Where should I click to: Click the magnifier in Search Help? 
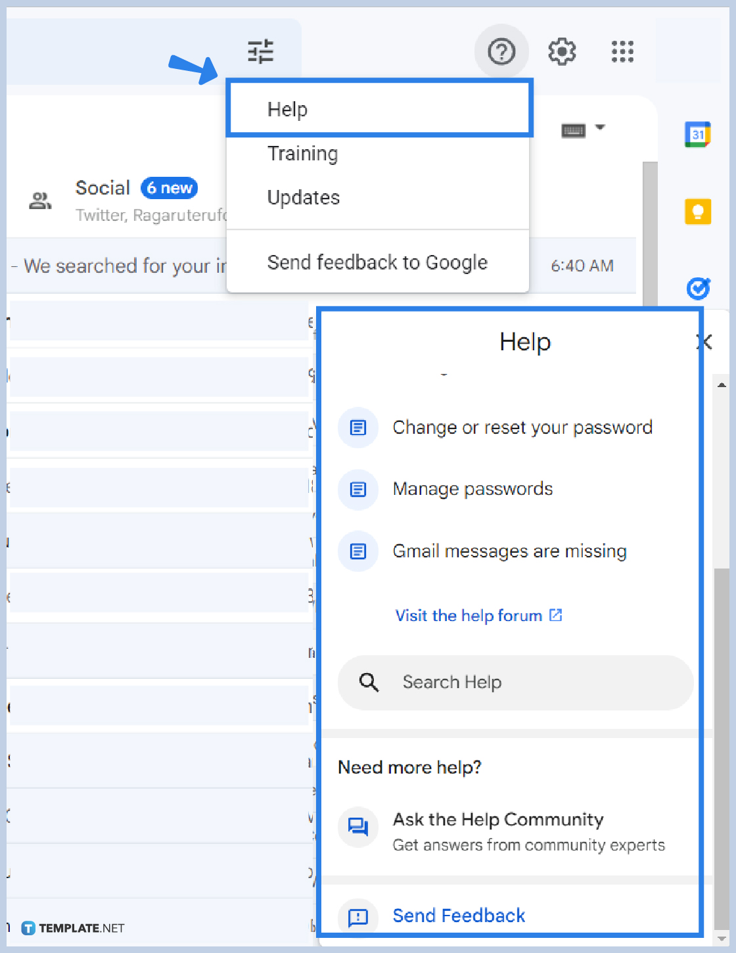368,682
